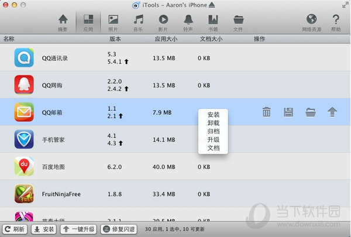
Task: Click update arrow next to QQ通讯录 version 5.4.1
Action: pyautogui.click(x=126, y=61)
